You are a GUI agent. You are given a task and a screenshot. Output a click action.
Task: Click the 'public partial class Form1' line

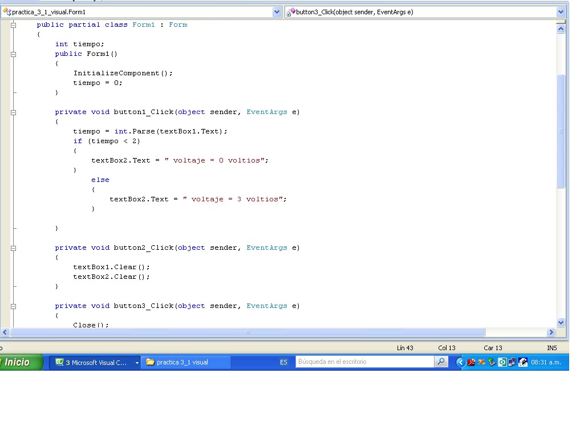click(112, 25)
